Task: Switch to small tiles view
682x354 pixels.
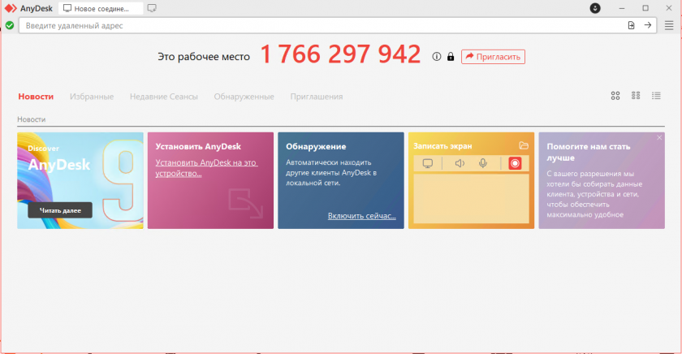Action: click(x=636, y=96)
